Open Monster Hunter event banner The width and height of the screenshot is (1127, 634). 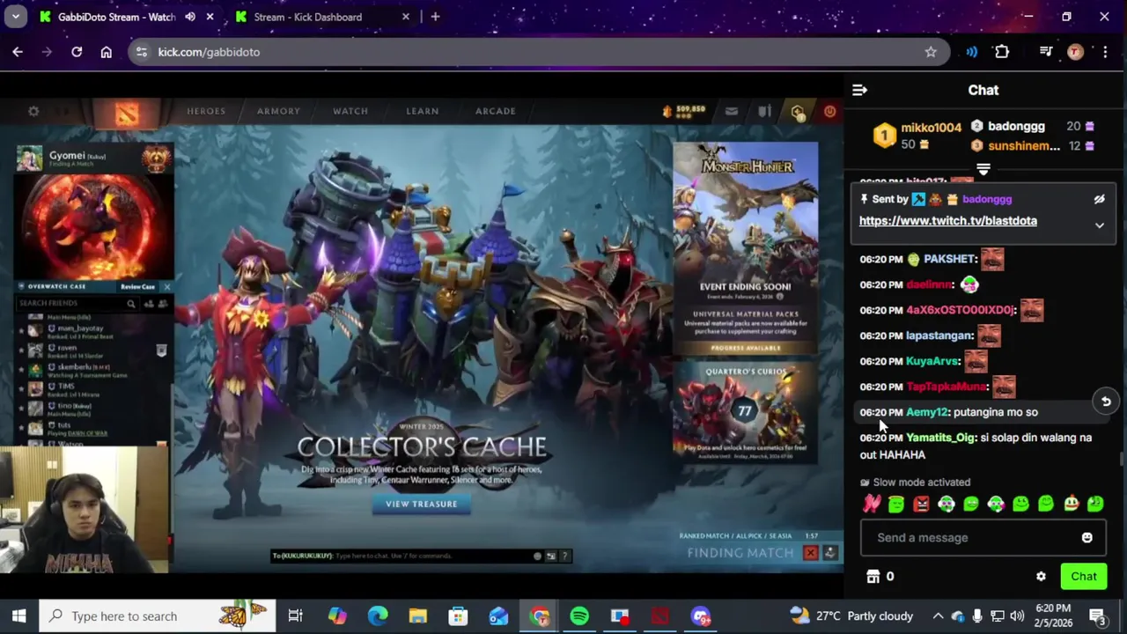(x=746, y=248)
